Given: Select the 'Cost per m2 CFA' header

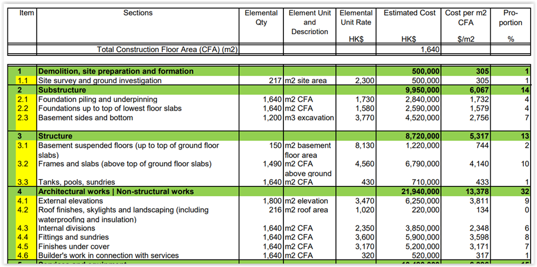Looking at the screenshot, I should click(465, 18).
